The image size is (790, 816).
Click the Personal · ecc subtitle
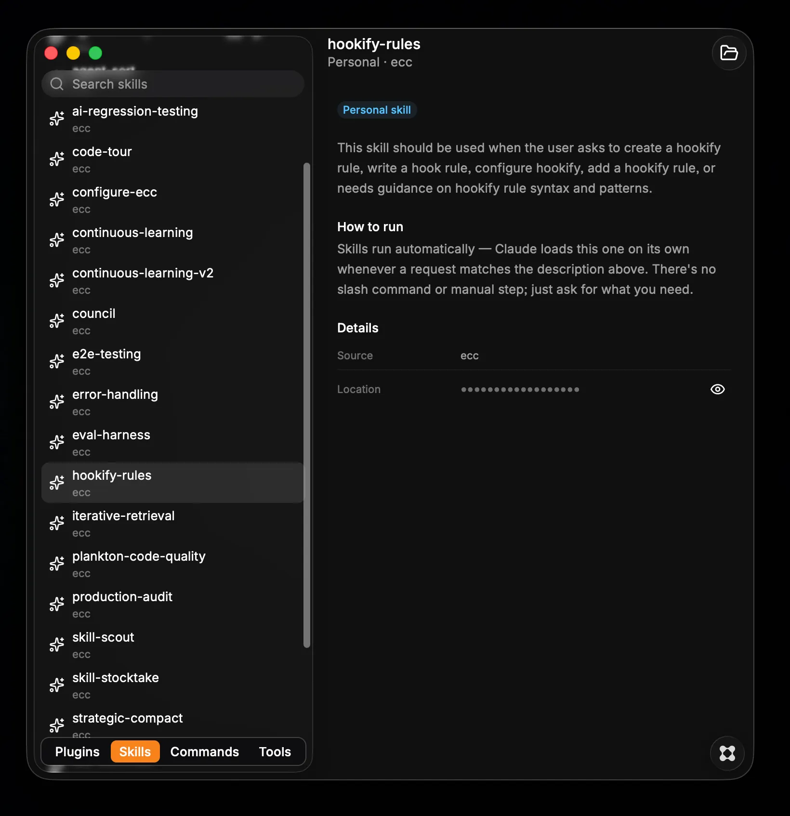(370, 63)
